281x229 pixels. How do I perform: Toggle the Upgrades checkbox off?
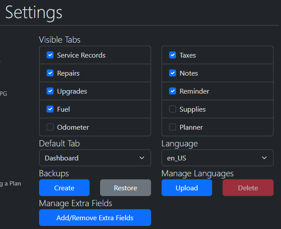50,91
